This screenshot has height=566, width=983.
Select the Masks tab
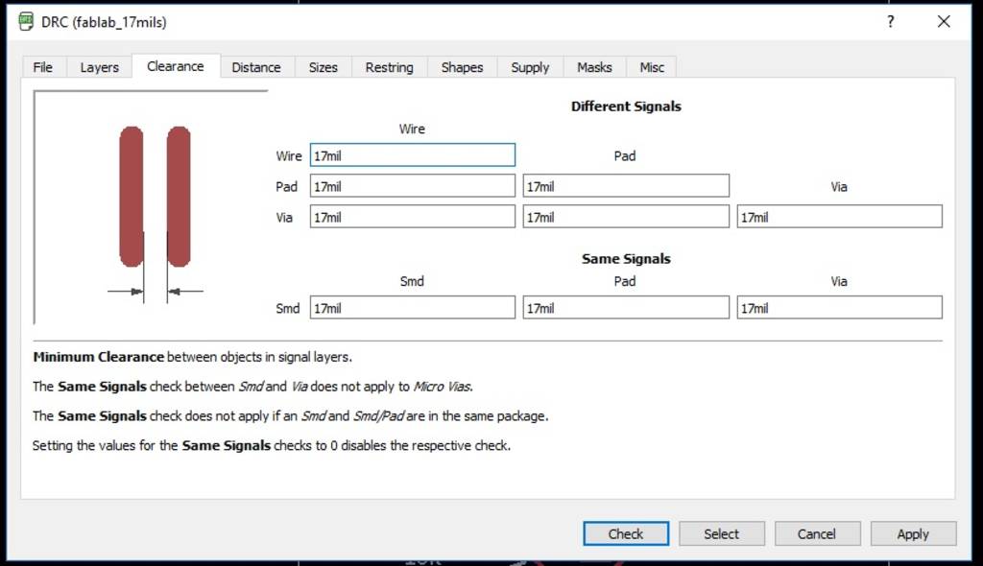pyautogui.click(x=594, y=67)
